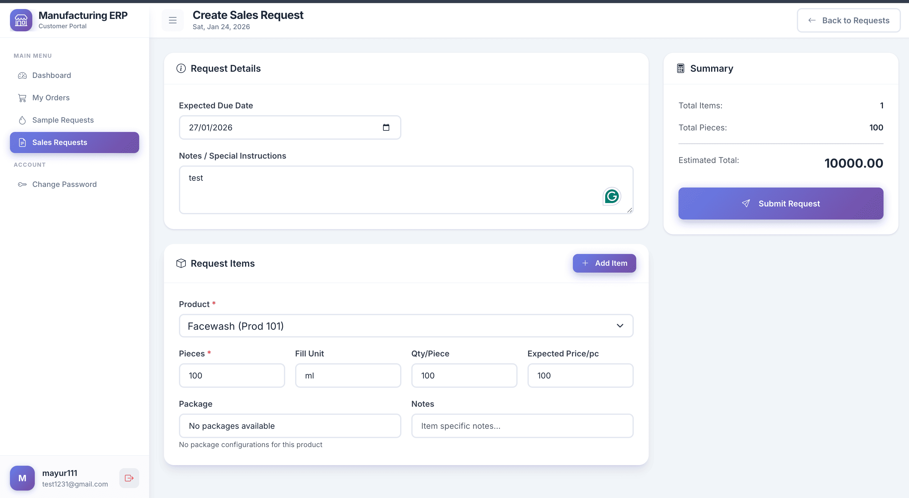This screenshot has width=909, height=498.
Task: Select Change Password under Account
Action: coord(64,184)
